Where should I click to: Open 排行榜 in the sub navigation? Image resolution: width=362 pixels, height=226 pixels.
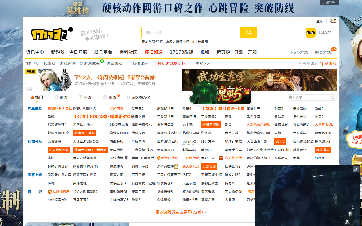[32, 64]
